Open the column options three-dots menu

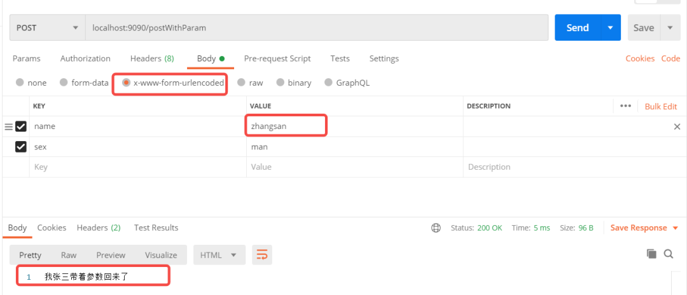625,106
